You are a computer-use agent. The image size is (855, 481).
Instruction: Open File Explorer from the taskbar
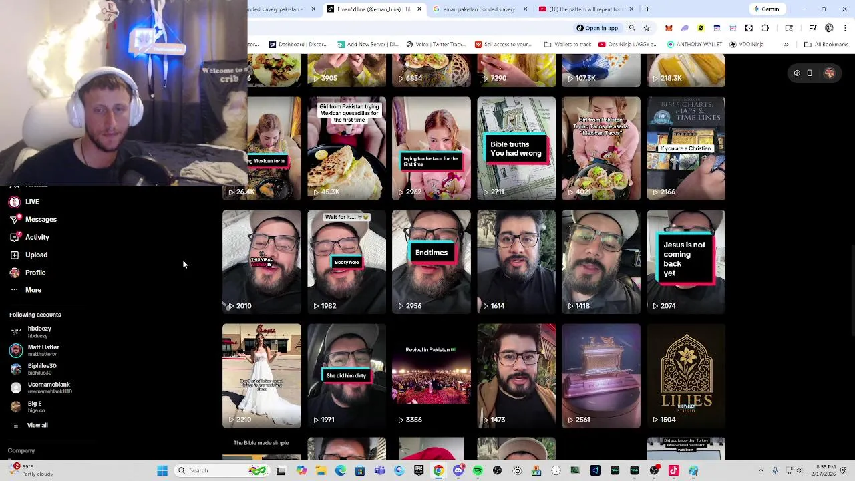(321, 470)
